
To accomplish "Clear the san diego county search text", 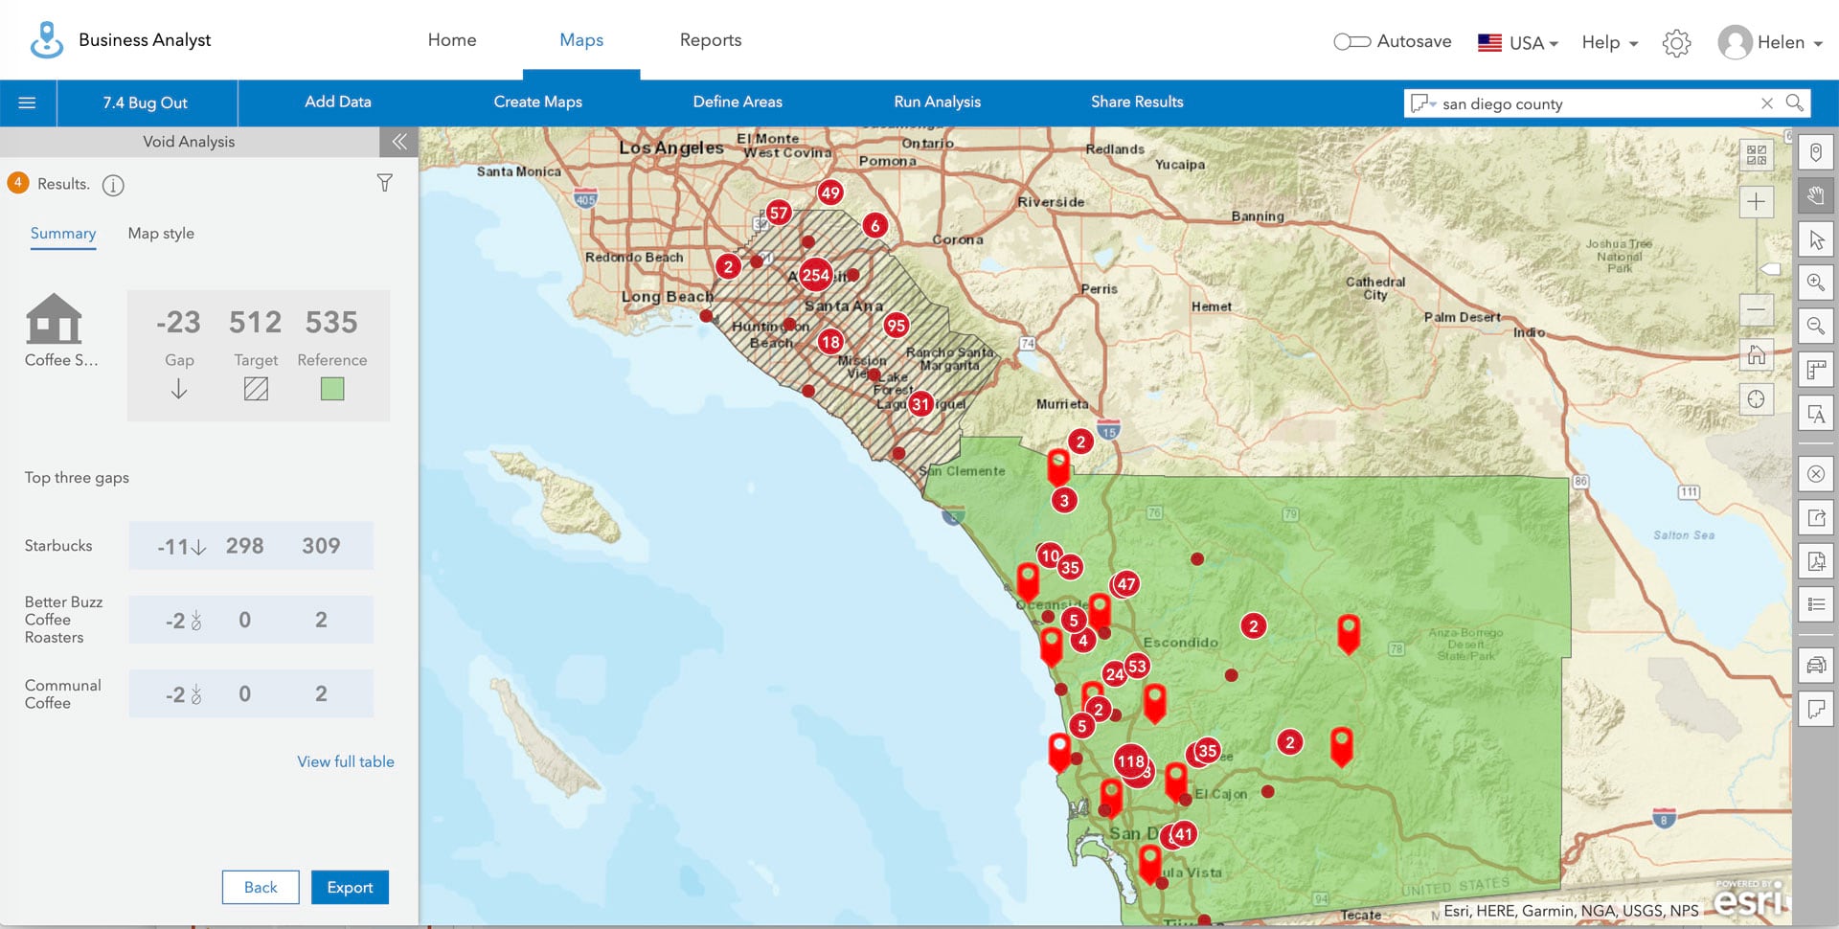I will pyautogui.click(x=1767, y=103).
